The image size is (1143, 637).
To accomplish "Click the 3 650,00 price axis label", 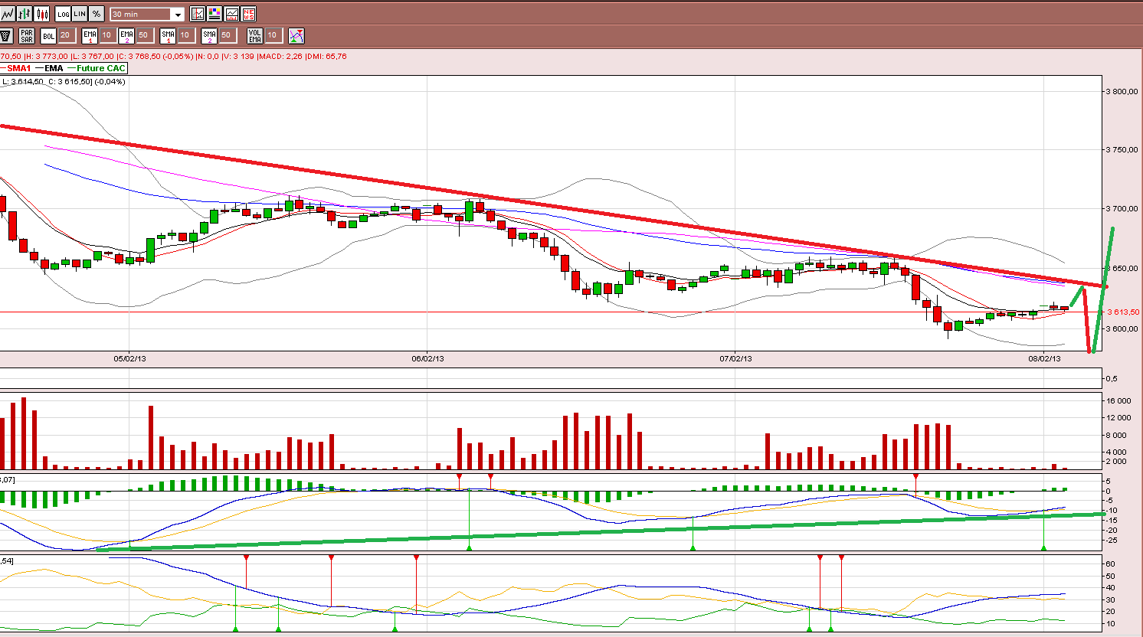I will 1122,268.
